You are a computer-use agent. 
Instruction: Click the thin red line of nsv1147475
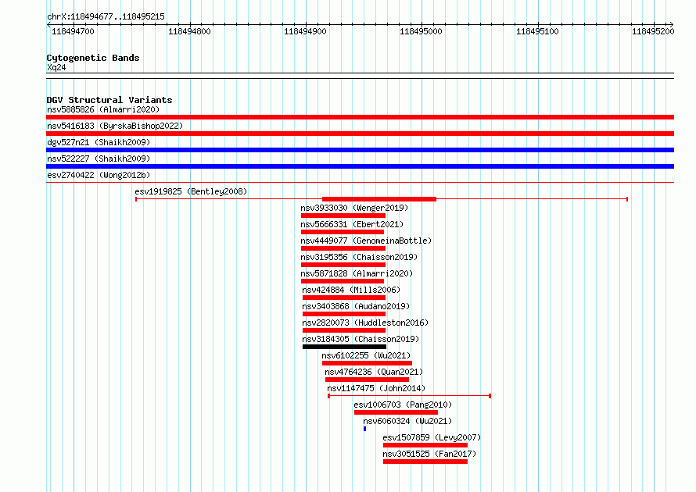(x=409, y=396)
